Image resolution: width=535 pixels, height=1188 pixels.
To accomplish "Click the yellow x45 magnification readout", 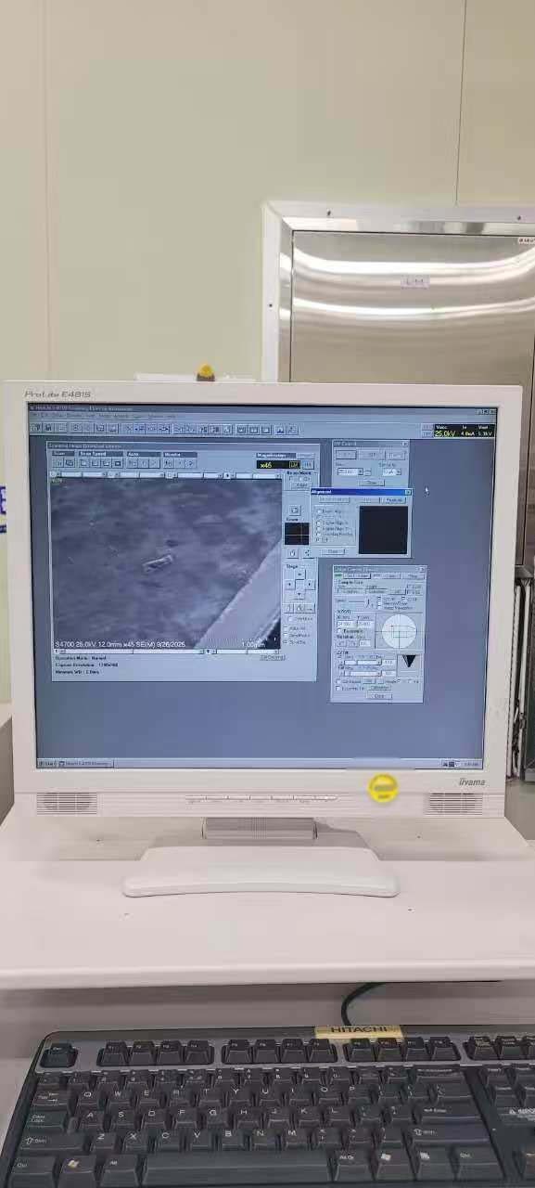I will pyautogui.click(x=274, y=464).
